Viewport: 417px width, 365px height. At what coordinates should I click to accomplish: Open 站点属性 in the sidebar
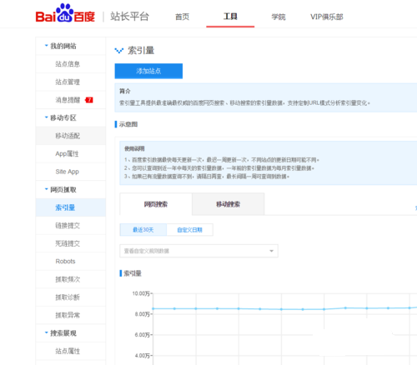pos(71,351)
